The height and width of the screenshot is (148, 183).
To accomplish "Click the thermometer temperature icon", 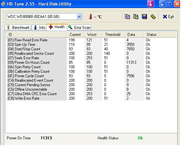I will coord(90,17).
